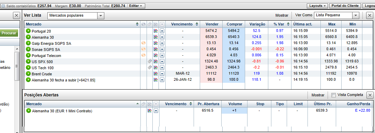The height and width of the screenshot is (133, 375).
Task: Click green play icon for Alemanha 30 fecha a subir
Action: coord(28,80)
